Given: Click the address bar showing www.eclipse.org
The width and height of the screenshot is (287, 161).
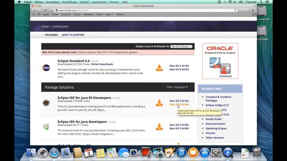Looking at the screenshot, I should tap(145, 10).
